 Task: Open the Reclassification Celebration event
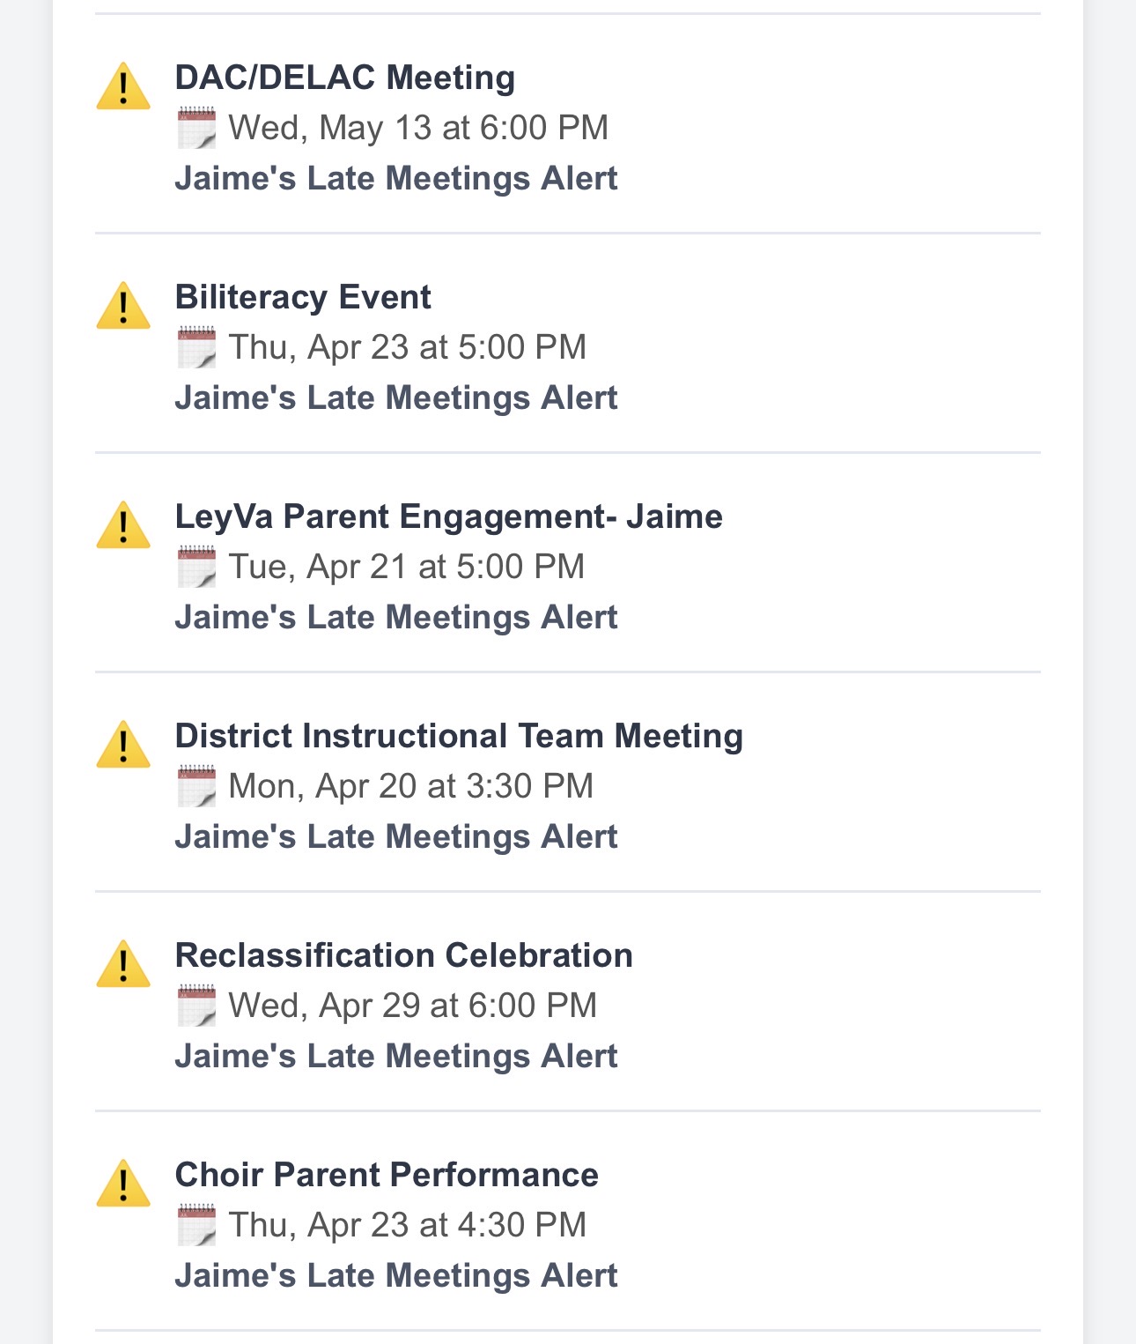point(403,954)
